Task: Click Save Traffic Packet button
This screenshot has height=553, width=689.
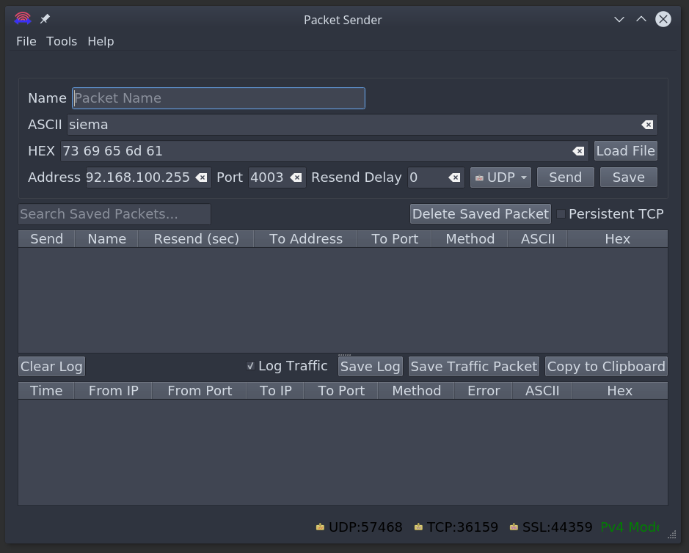Action: tap(474, 366)
